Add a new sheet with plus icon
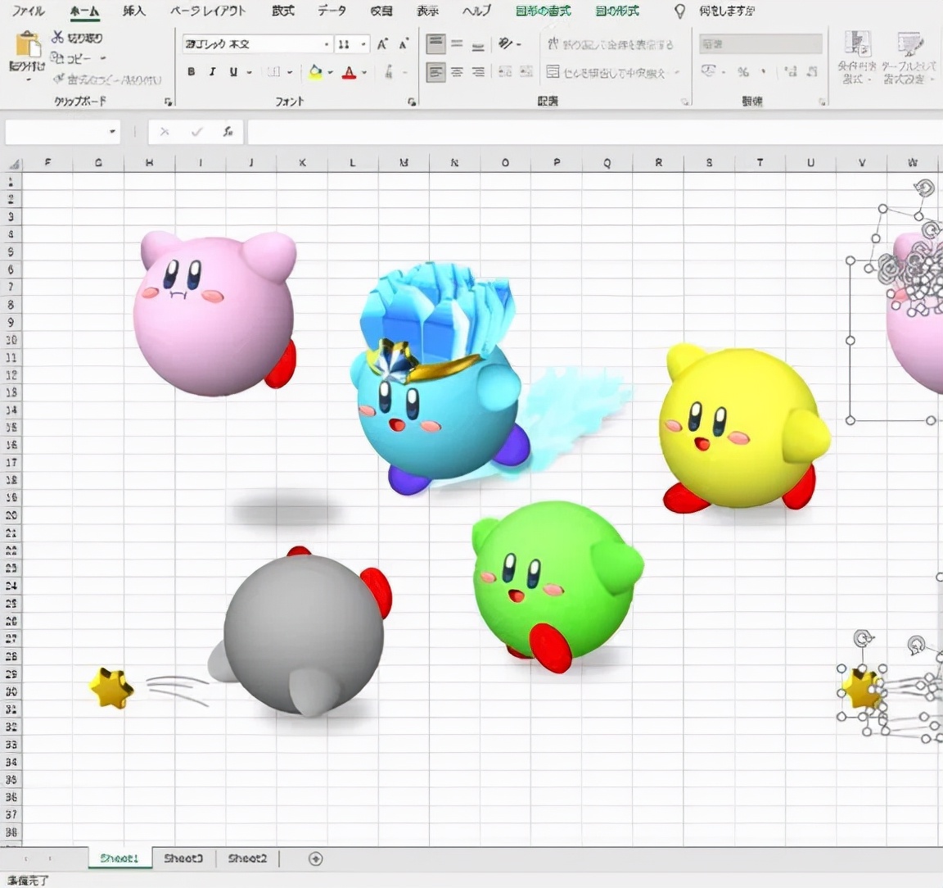 pyautogui.click(x=316, y=859)
